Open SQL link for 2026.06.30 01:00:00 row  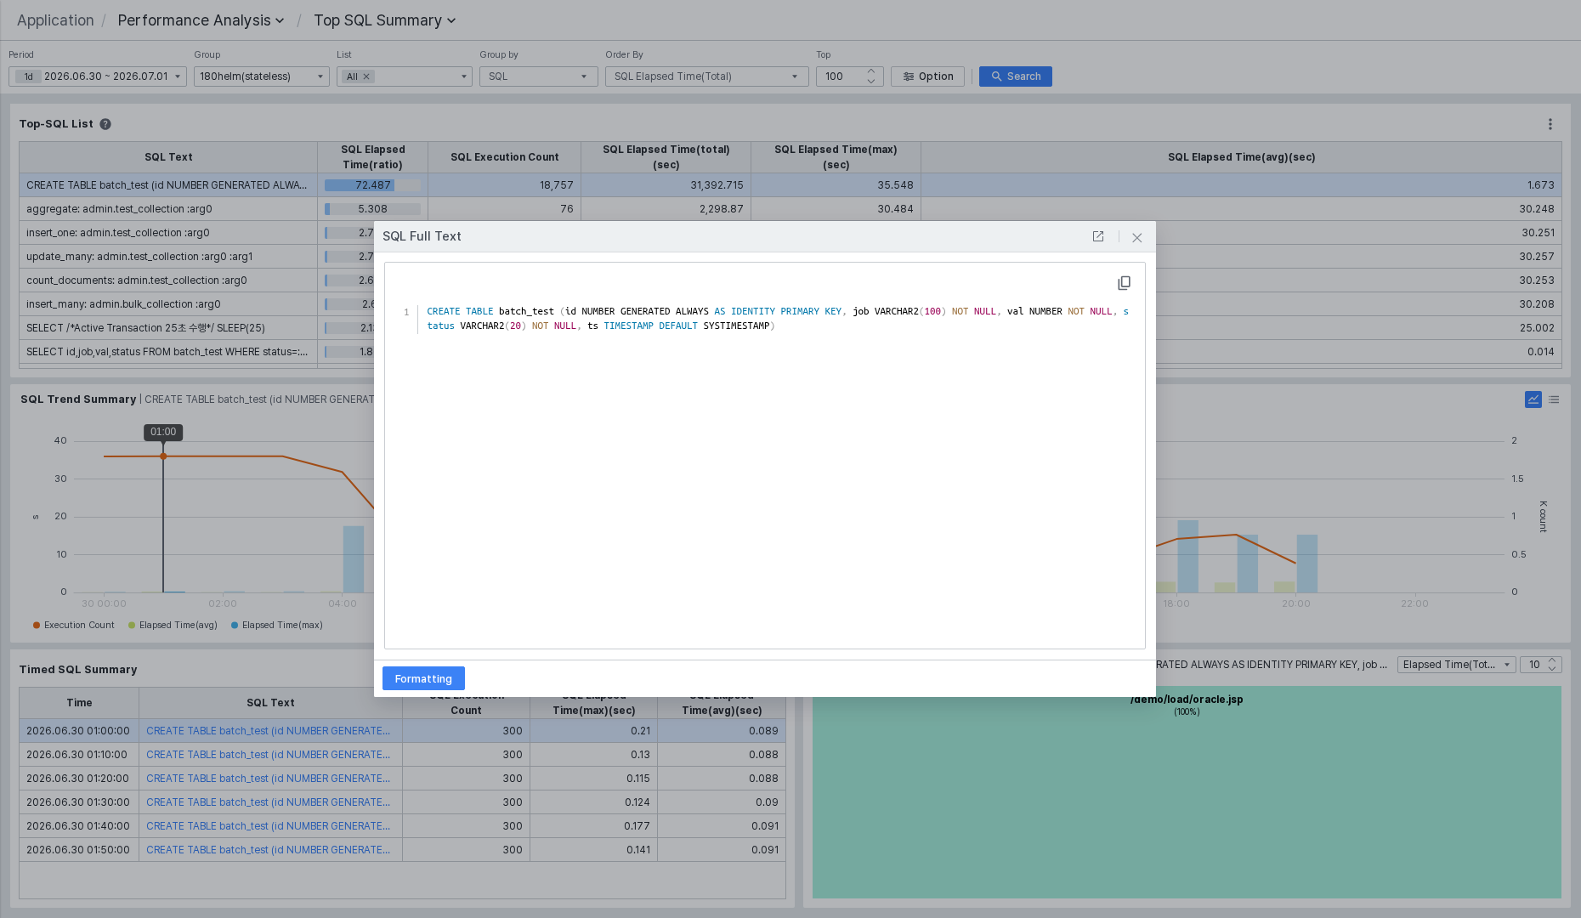[x=268, y=731]
